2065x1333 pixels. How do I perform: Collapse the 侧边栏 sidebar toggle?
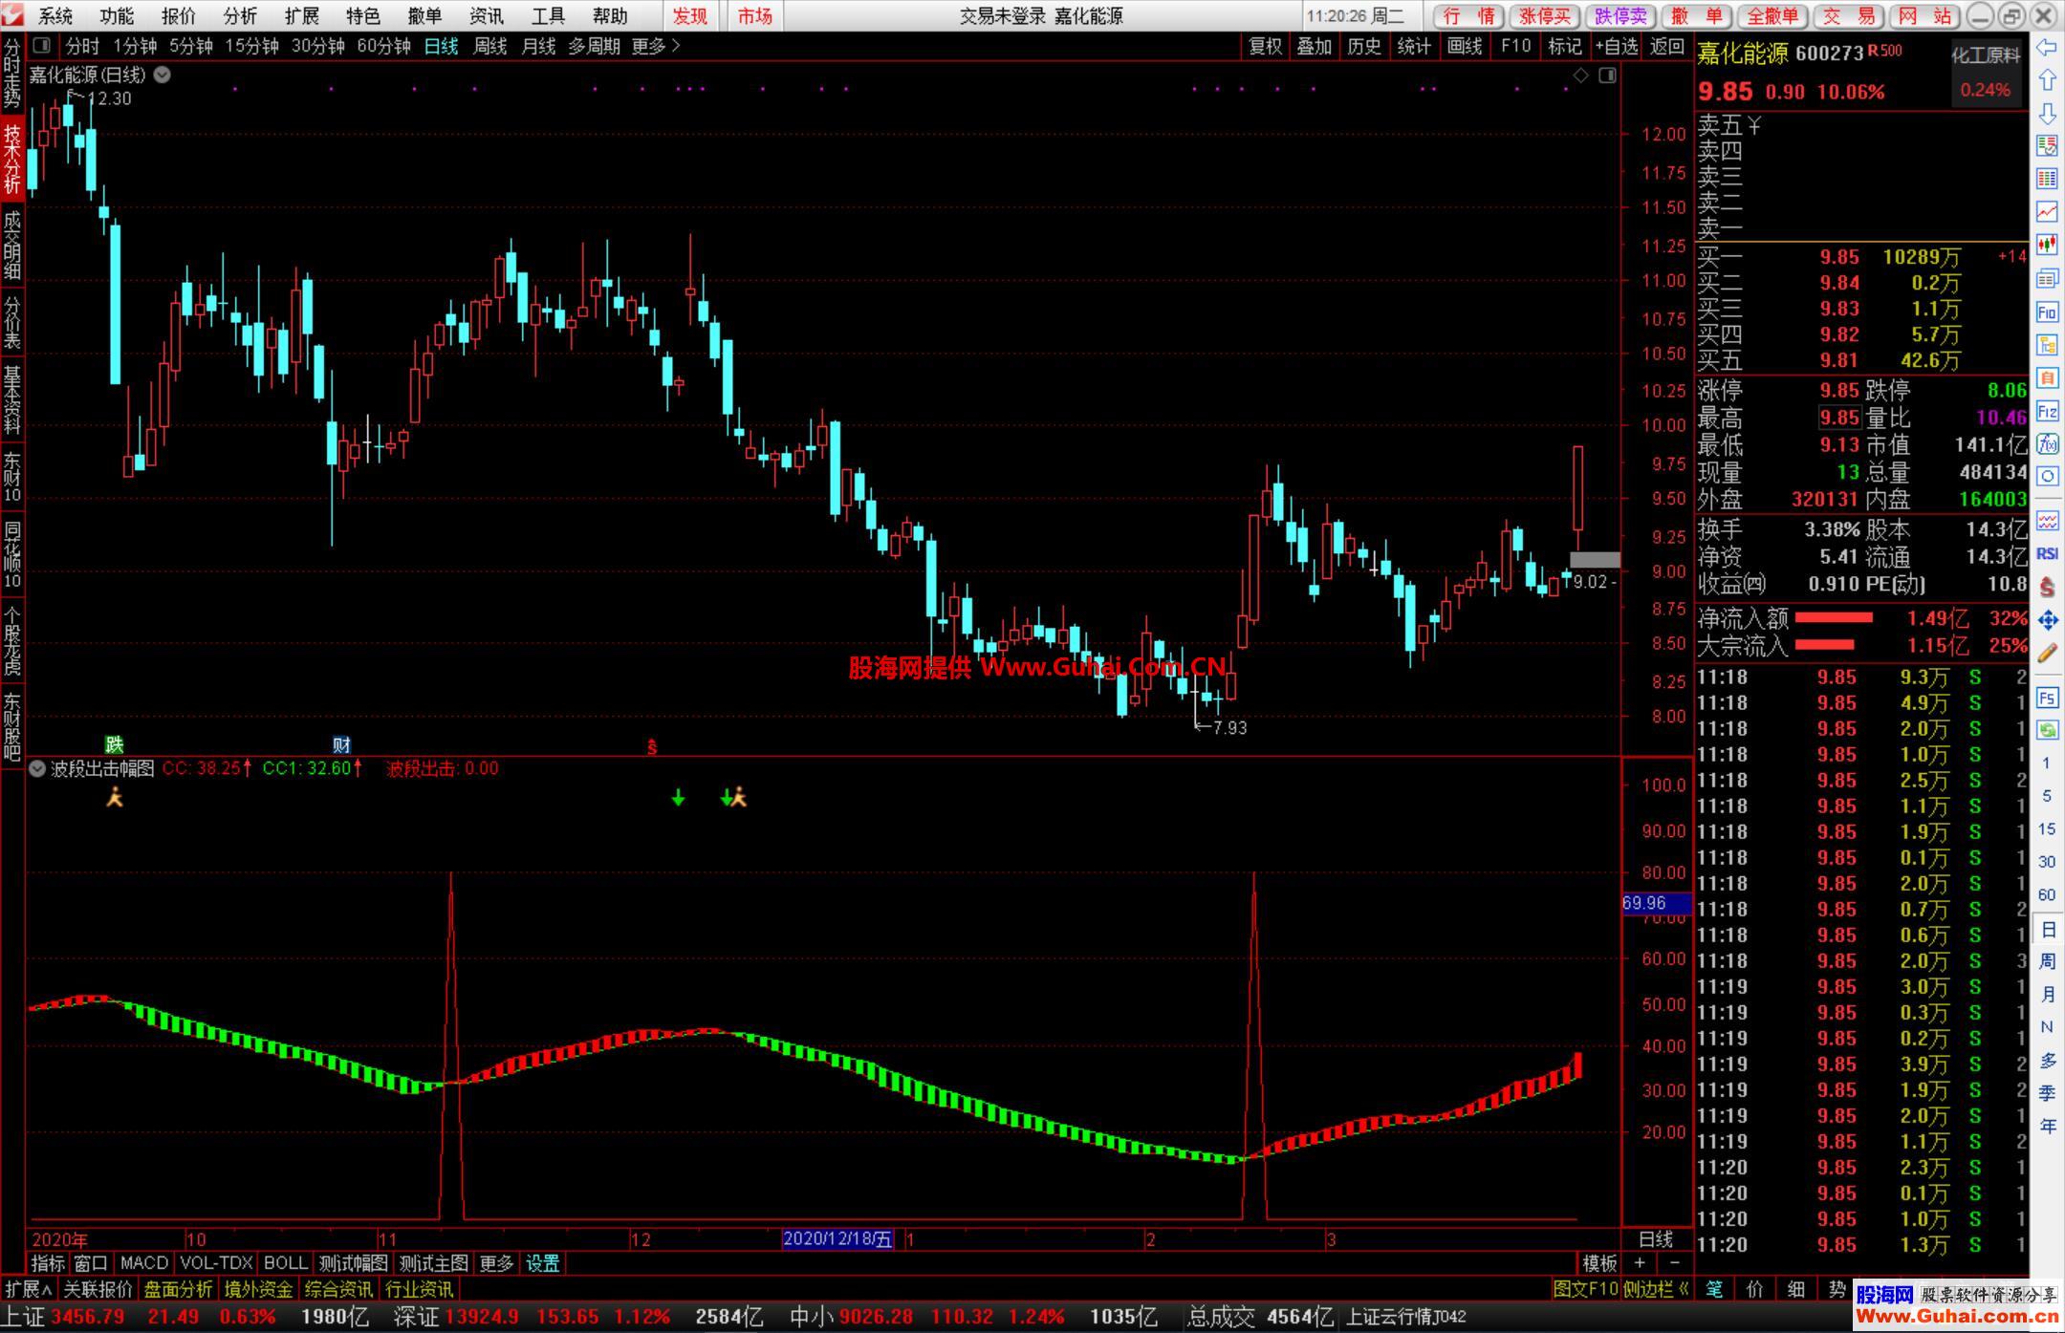(x=1656, y=1289)
